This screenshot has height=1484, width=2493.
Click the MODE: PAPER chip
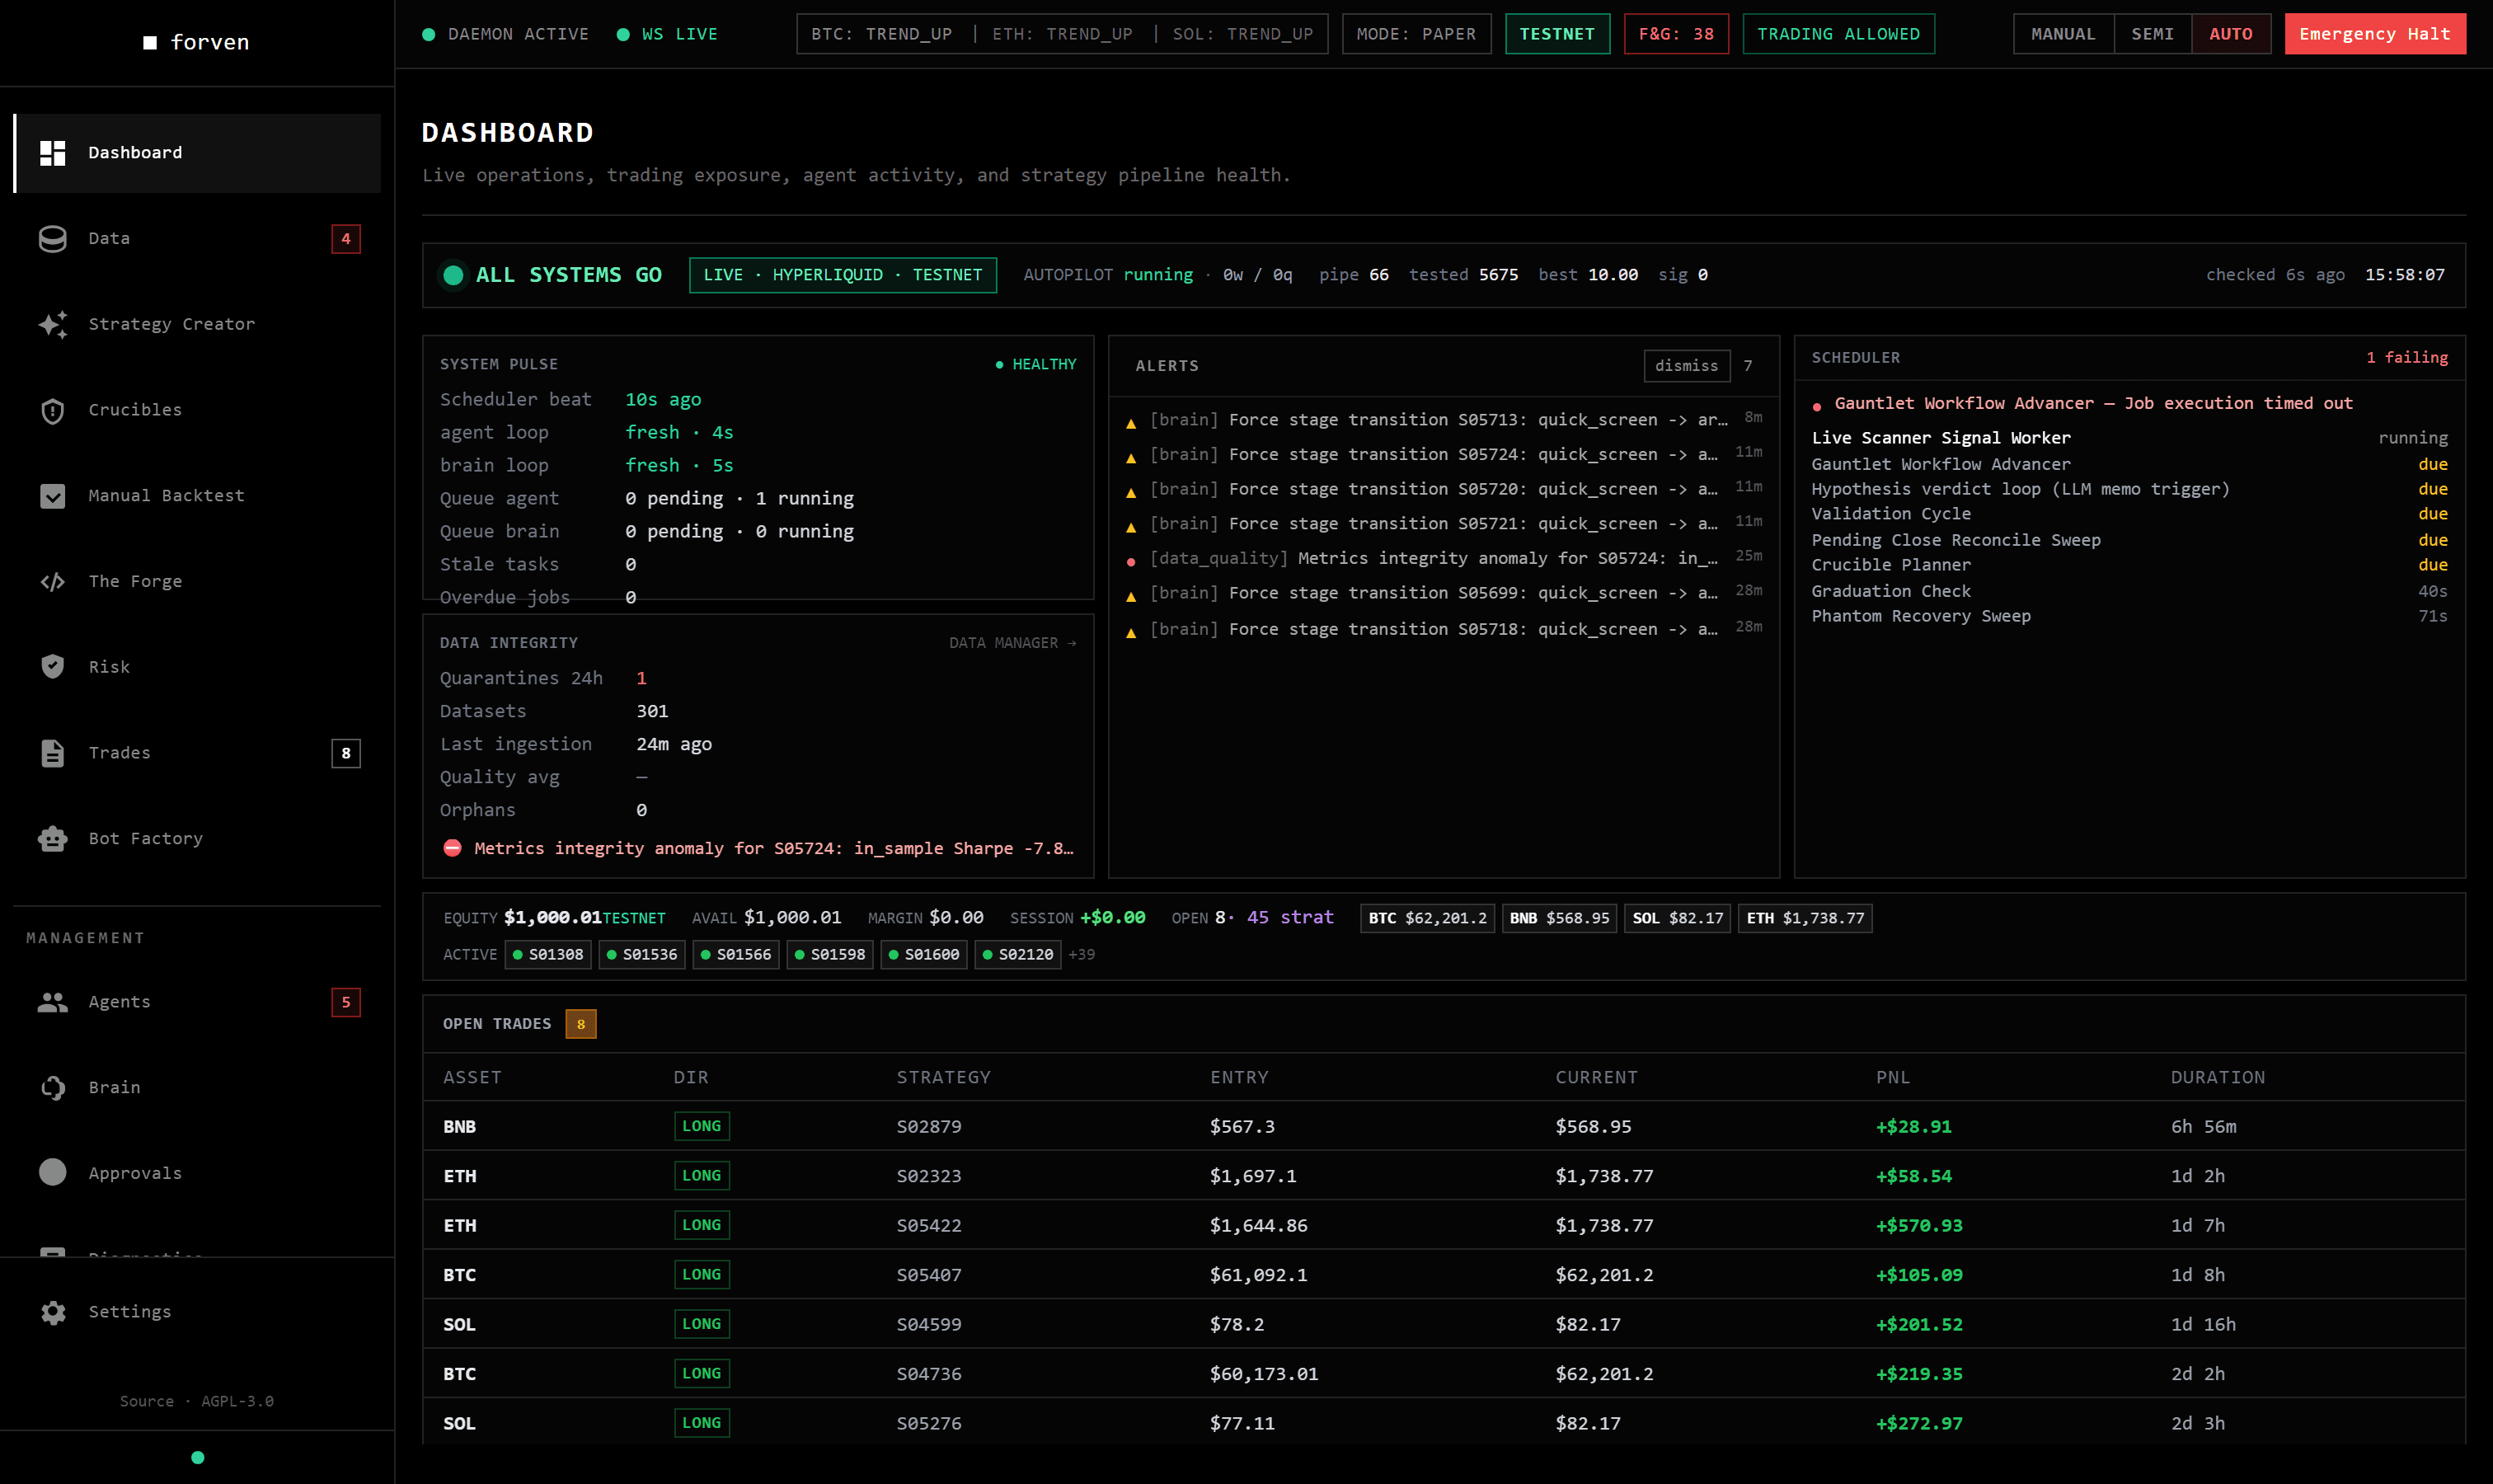click(x=1416, y=34)
